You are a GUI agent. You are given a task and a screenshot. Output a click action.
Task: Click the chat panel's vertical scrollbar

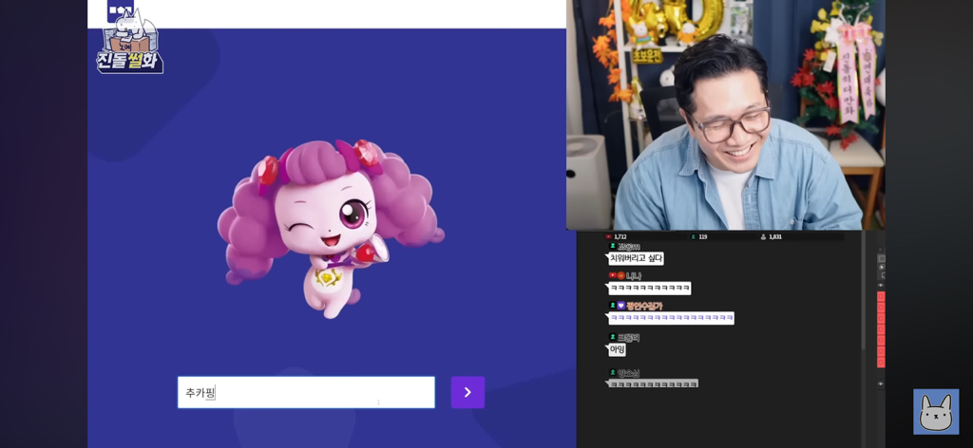click(864, 291)
